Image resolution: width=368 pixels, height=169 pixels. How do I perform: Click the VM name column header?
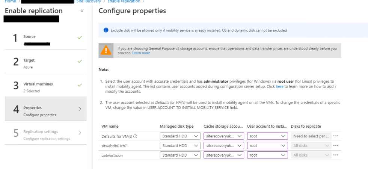tap(110, 126)
